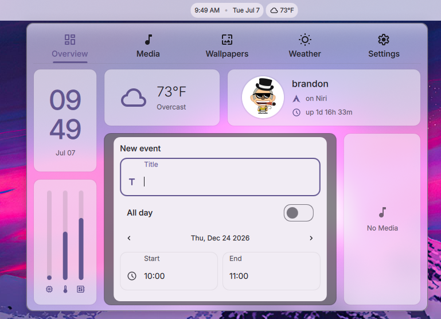This screenshot has height=319, width=441.
Task: Click the New event heading
Action: 141,149
